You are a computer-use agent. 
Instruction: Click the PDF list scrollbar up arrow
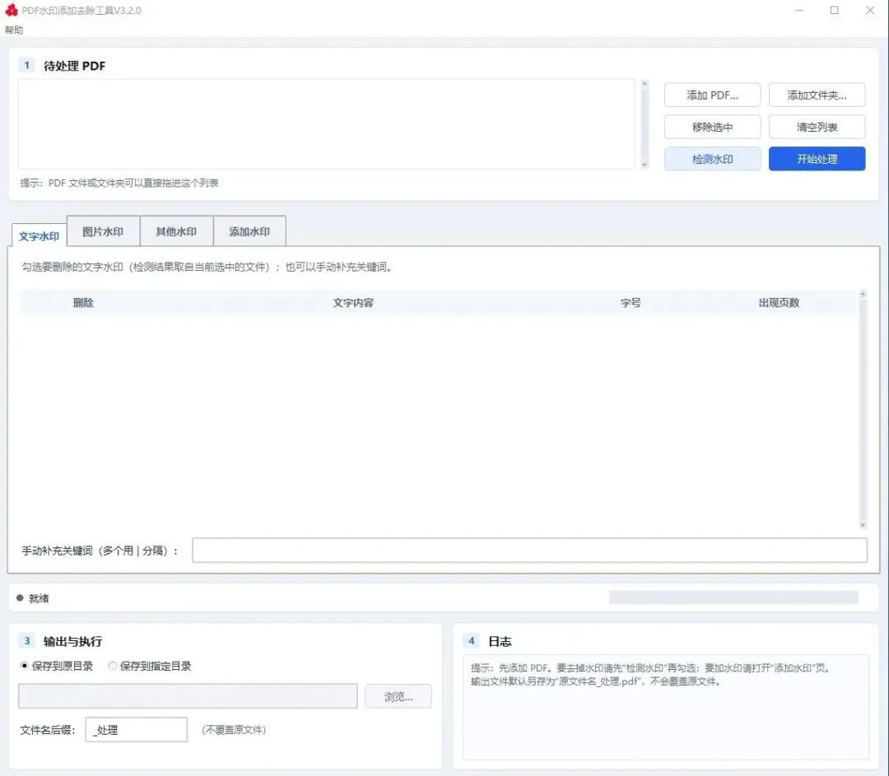click(x=644, y=84)
